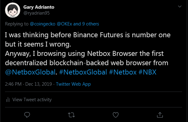188x122 pixels.
Task: Open Gary Adrianto's profile avatar
Action: [12, 10]
